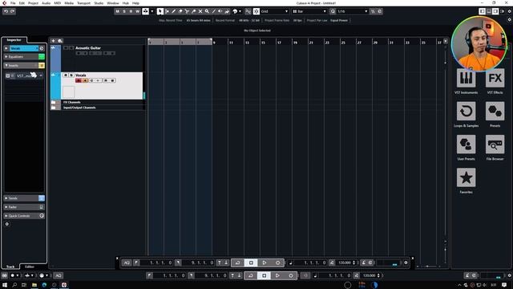Image resolution: width=513 pixels, height=289 pixels.
Task: Open the Transport menu
Action: pos(83,3)
